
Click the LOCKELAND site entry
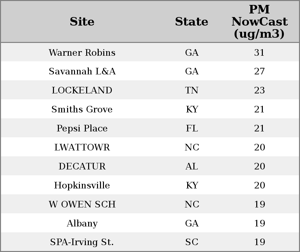pos(82,90)
